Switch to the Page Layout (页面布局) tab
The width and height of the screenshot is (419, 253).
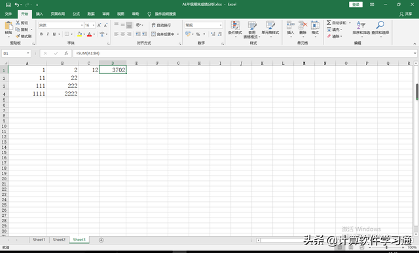click(x=58, y=14)
